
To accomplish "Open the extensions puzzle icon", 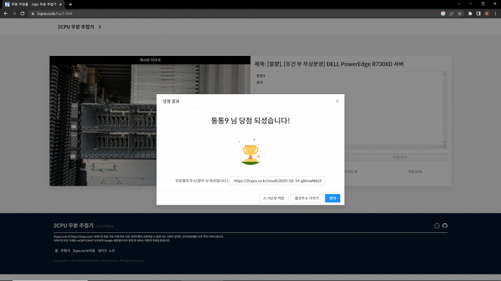I will click(x=470, y=13).
